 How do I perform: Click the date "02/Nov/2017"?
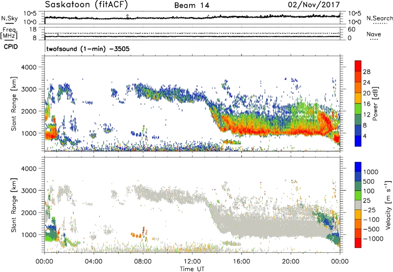(x=314, y=5)
